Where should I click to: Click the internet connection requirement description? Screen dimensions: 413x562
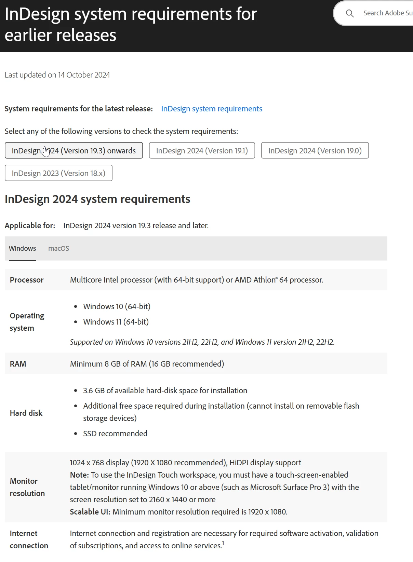click(224, 539)
